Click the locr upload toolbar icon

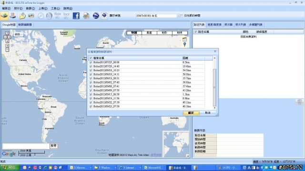point(66,16)
